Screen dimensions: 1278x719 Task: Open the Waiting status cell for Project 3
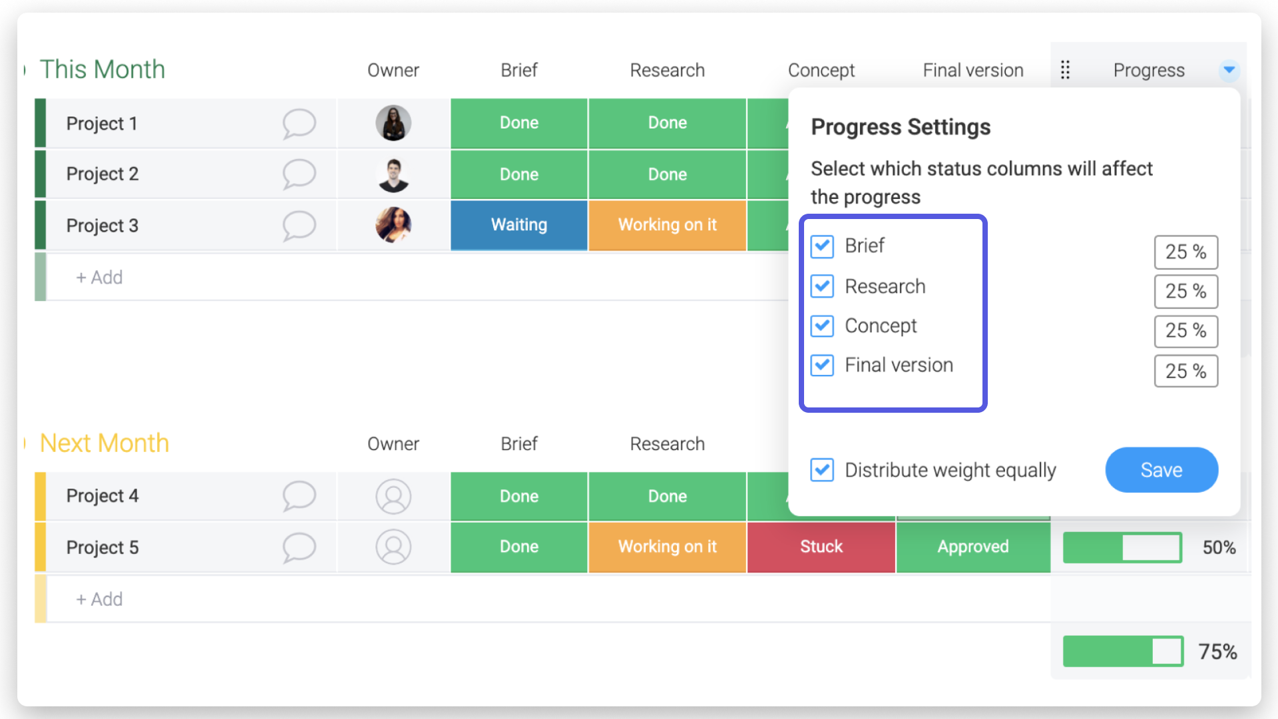[x=519, y=225]
